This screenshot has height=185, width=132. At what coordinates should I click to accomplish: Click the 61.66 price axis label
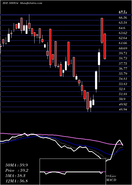tap(123, 43)
